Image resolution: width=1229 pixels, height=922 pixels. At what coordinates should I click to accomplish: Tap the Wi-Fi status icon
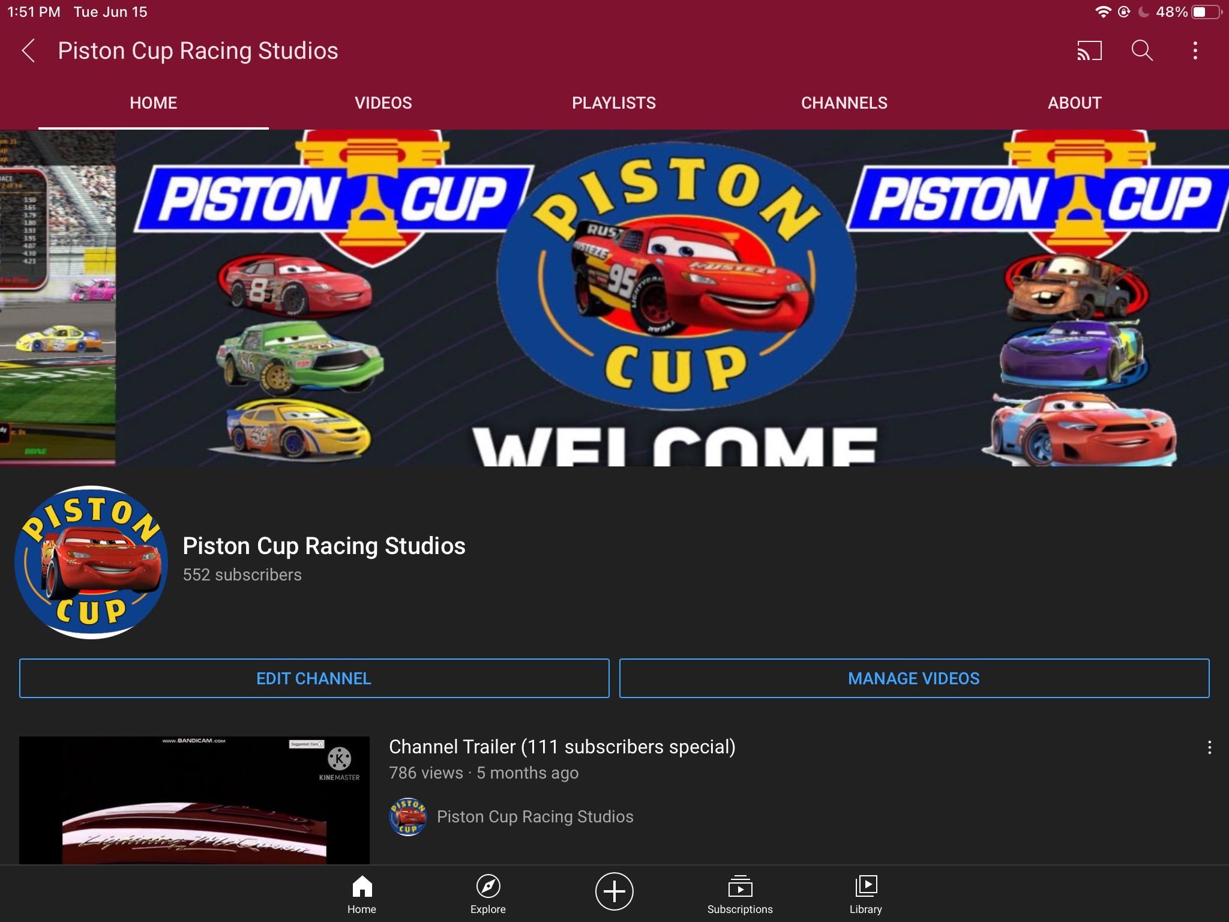[x=1103, y=12]
